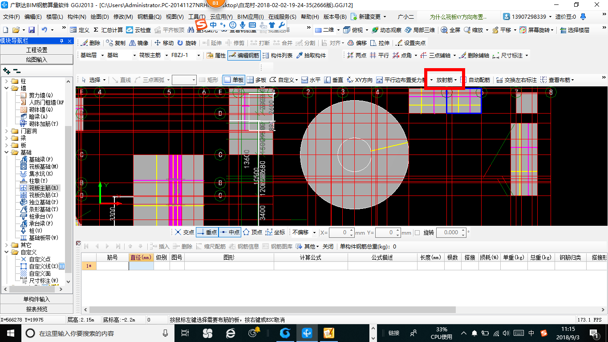Open the 构件(N) menu
Screen dimensions: 608x342
pyautogui.click(x=77, y=17)
